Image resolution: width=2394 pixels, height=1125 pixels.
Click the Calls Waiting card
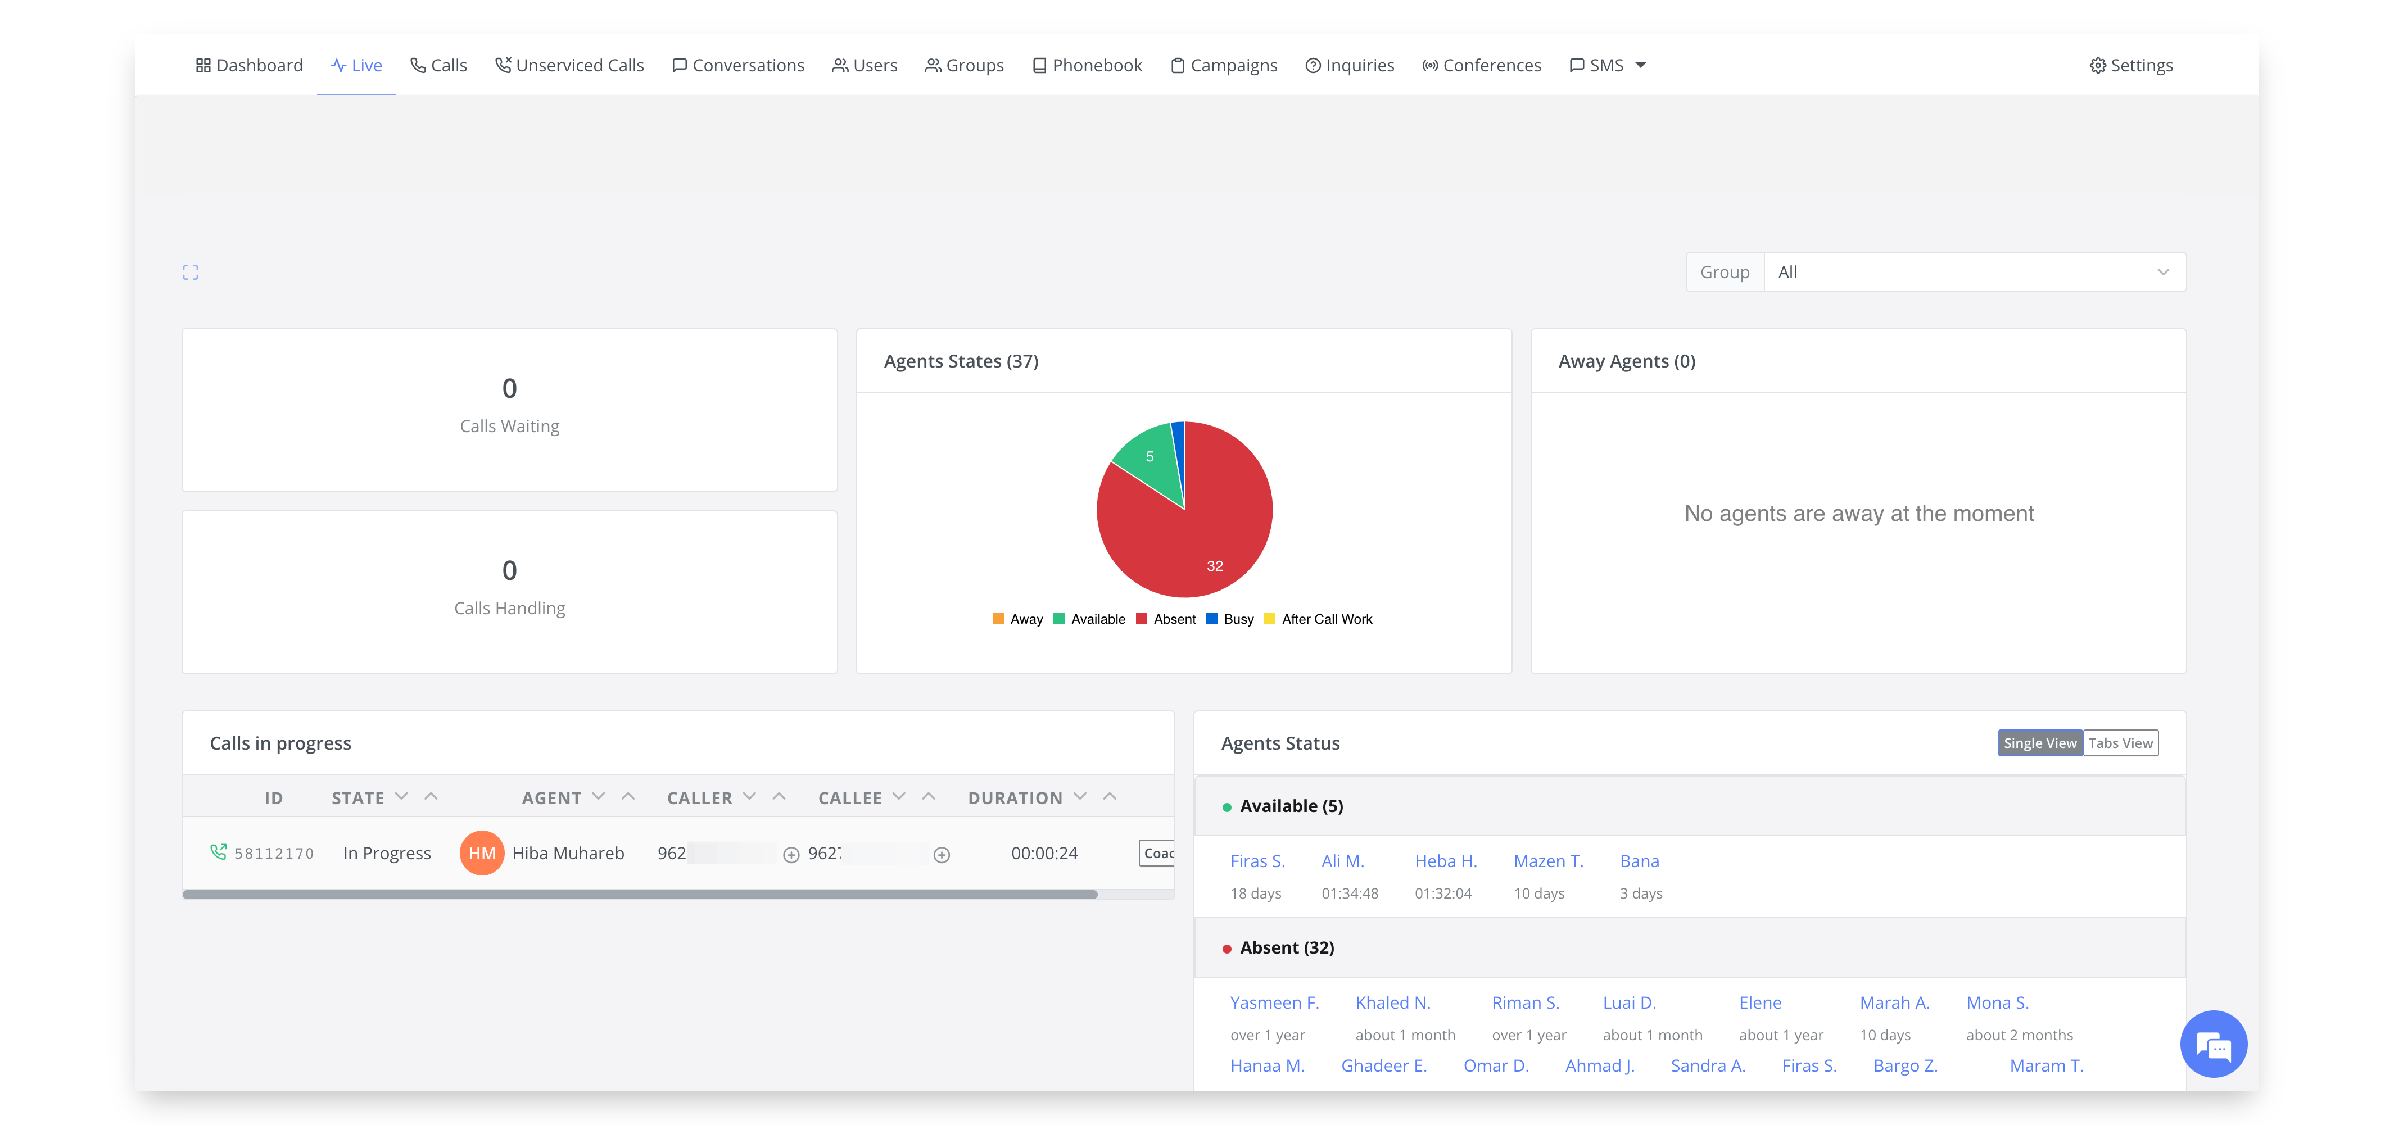point(509,410)
